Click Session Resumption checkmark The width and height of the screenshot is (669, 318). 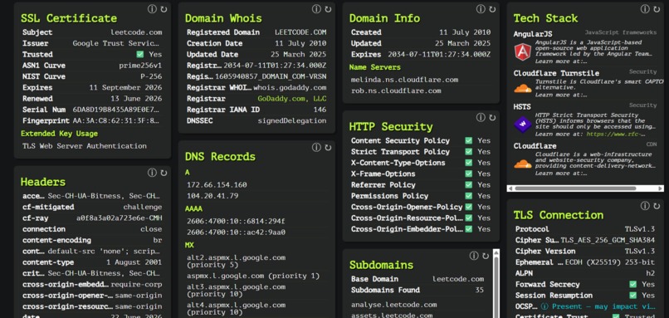(x=632, y=296)
